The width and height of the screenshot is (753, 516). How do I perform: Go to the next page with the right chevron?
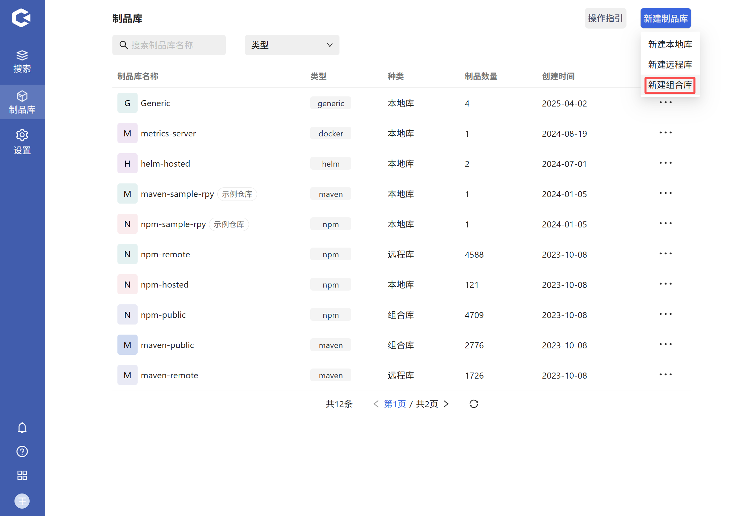pyautogui.click(x=446, y=404)
